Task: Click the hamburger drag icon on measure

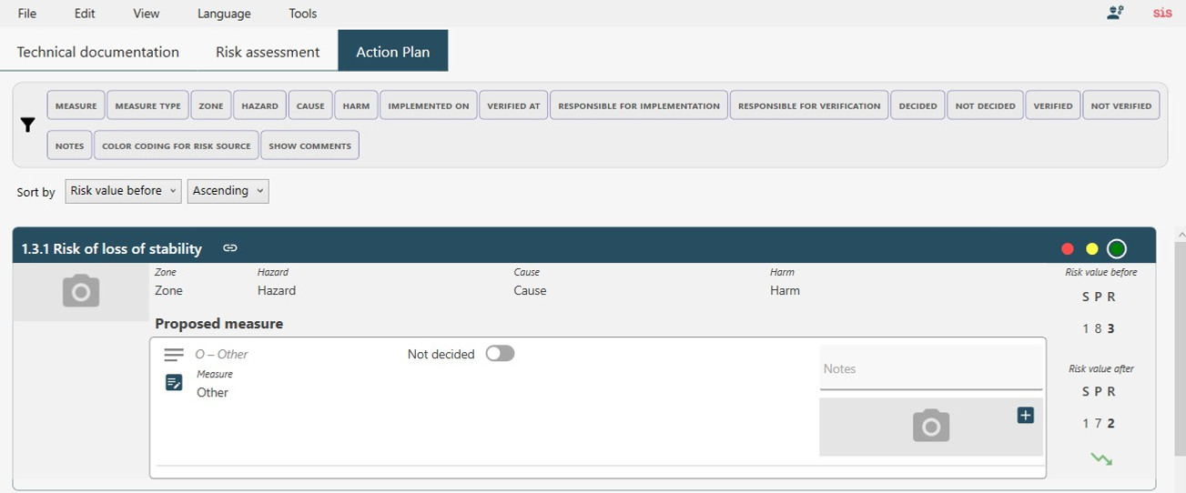Action: tap(174, 355)
